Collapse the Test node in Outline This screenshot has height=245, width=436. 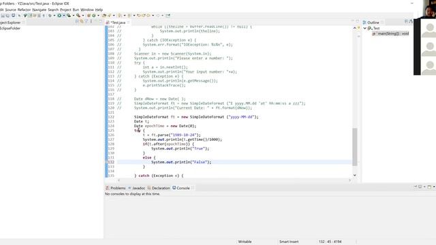(365, 29)
